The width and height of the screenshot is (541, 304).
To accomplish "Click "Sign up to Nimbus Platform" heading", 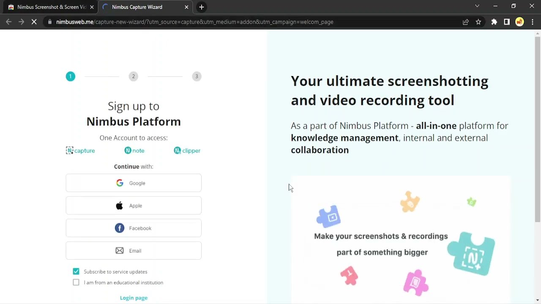I will [134, 114].
